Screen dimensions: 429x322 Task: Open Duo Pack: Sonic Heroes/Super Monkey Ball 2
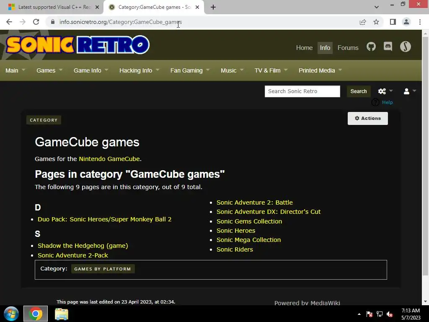[104, 219]
